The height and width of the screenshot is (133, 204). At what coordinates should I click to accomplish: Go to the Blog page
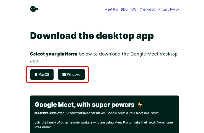click(124, 9)
